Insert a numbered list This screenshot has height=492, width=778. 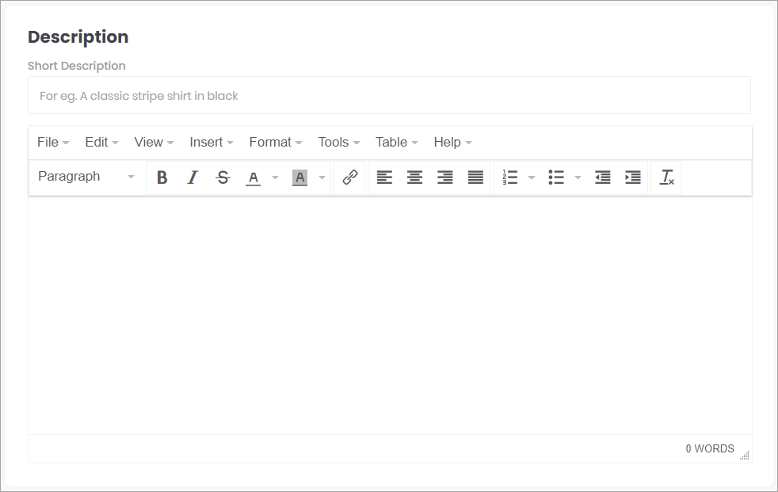pos(509,177)
